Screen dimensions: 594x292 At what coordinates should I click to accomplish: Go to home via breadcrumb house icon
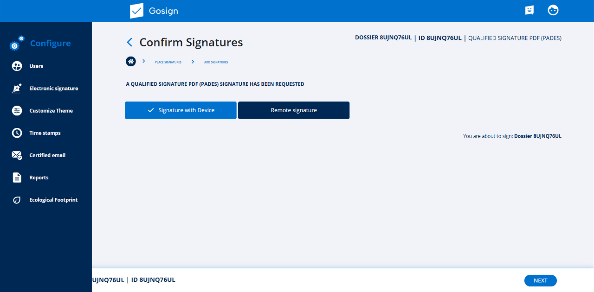pos(131,61)
